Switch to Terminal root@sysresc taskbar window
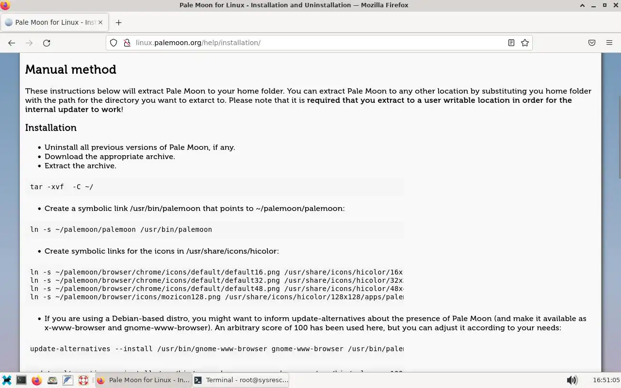 click(241, 380)
